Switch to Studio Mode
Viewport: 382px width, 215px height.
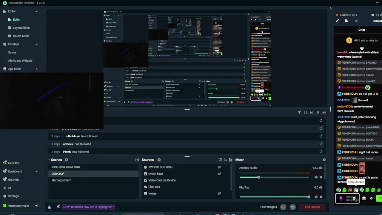[x=21, y=36]
